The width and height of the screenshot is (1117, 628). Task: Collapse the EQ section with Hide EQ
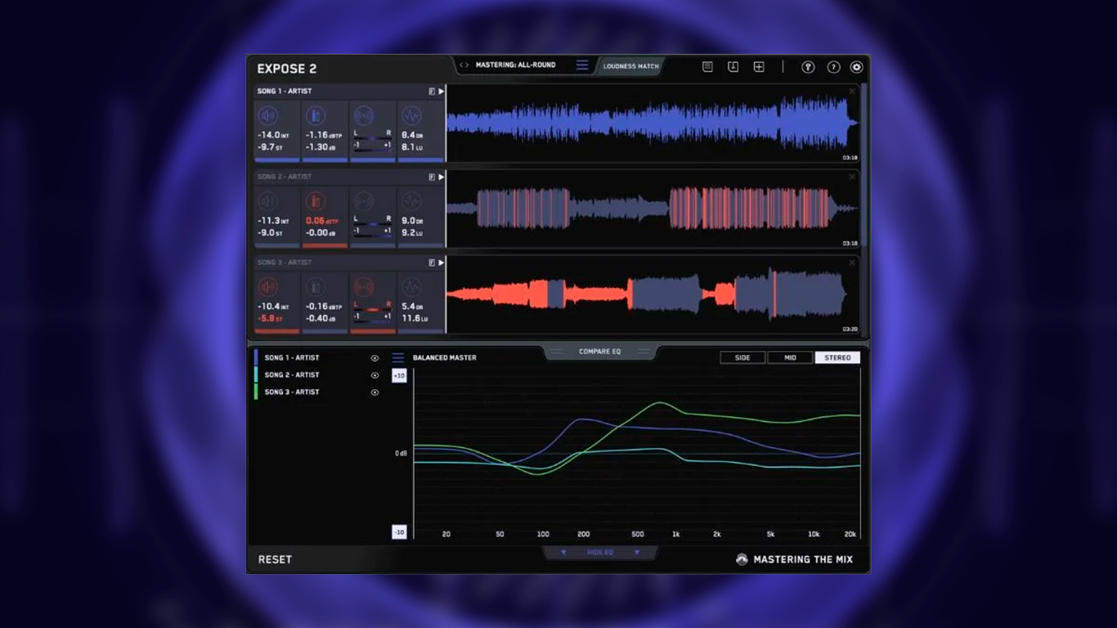pyautogui.click(x=600, y=553)
